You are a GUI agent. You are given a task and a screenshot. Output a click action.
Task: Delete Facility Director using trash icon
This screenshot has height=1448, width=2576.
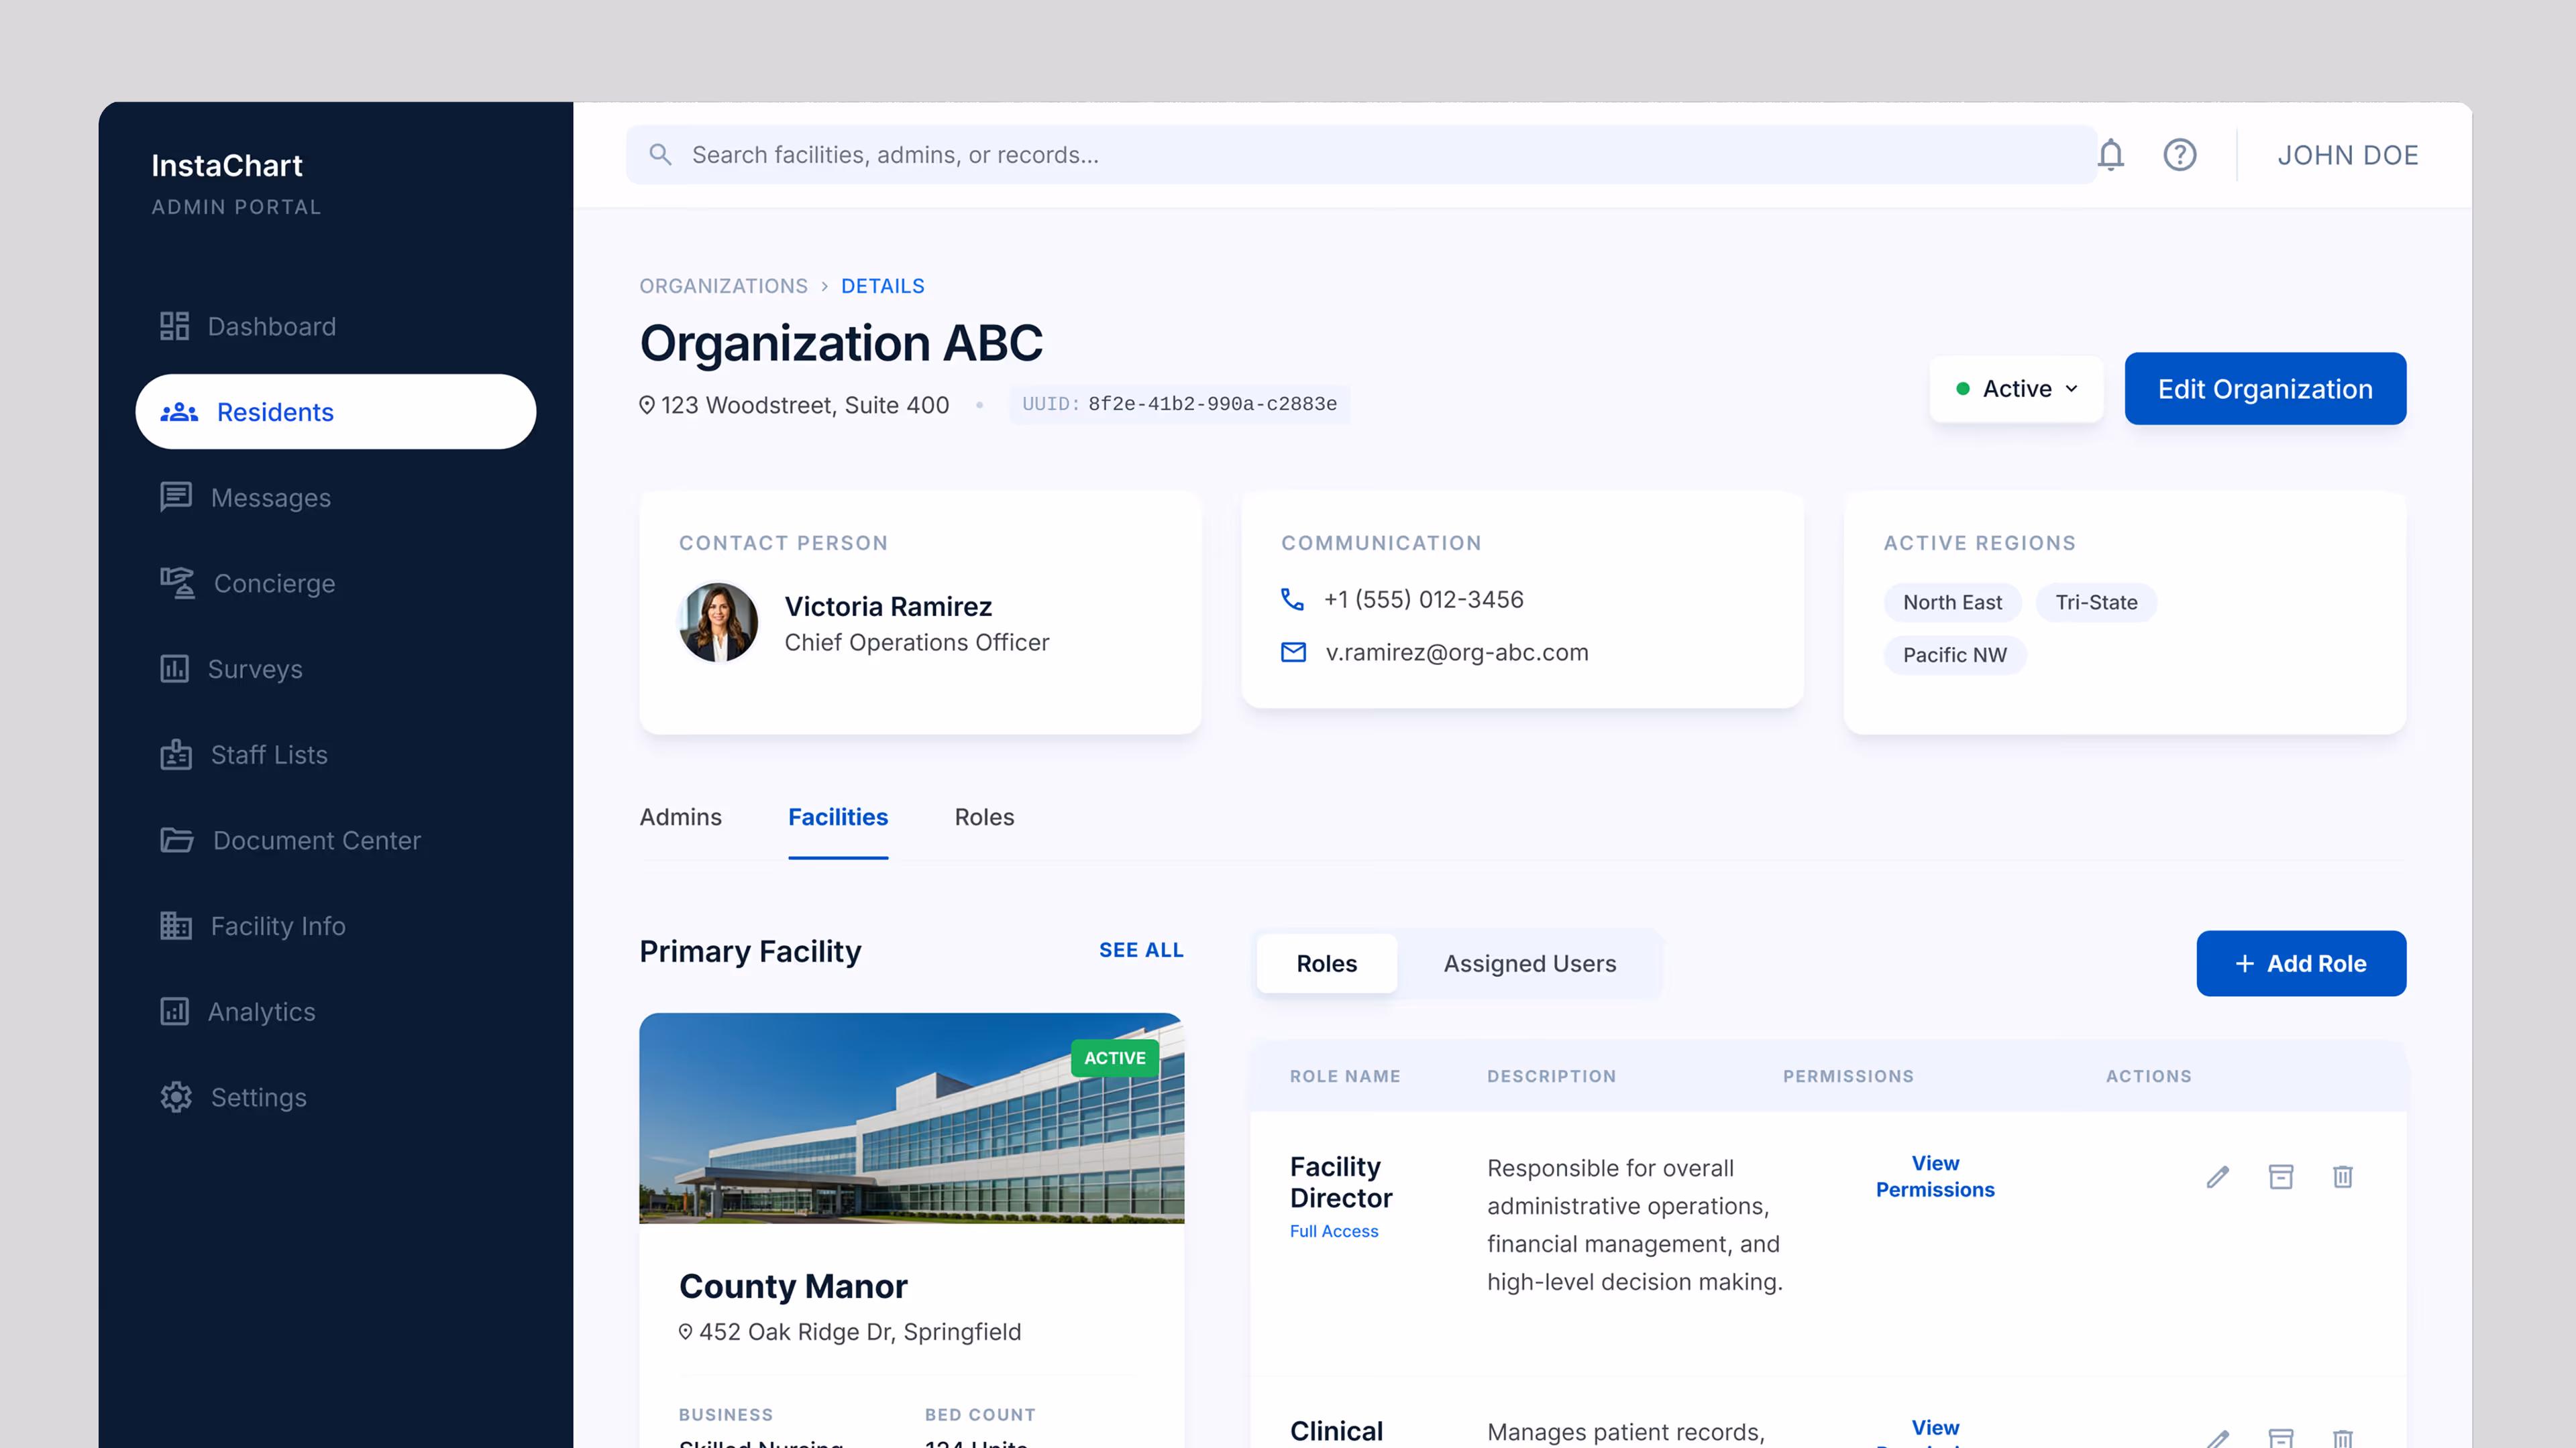click(x=2342, y=1176)
